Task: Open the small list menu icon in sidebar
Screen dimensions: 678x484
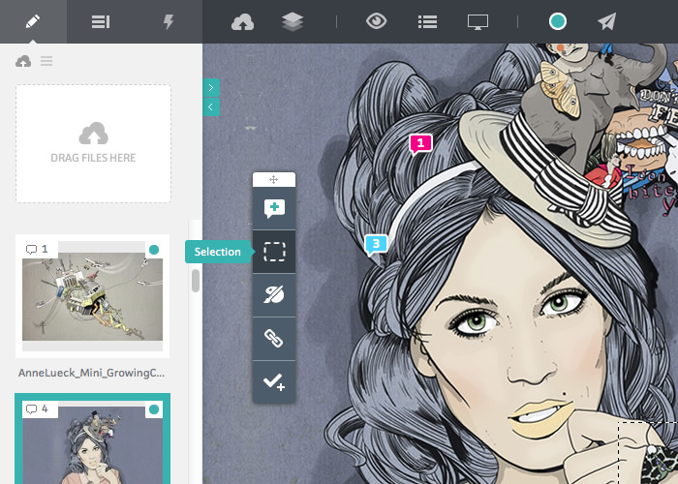Action: [x=46, y=61]
